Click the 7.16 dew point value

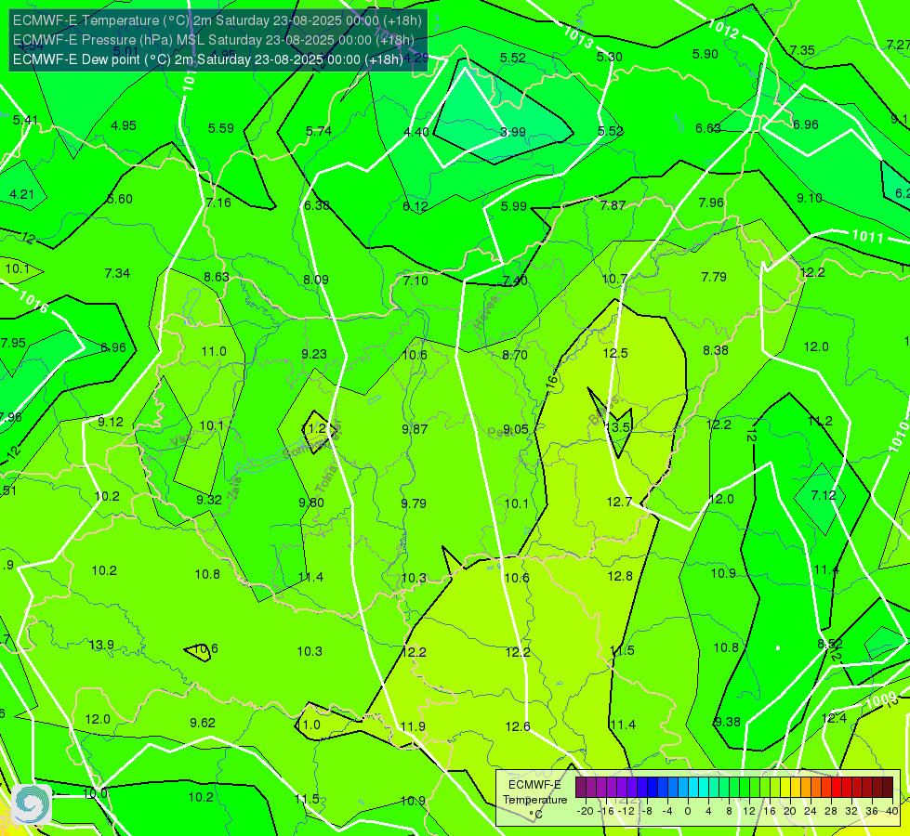point(218,203)
